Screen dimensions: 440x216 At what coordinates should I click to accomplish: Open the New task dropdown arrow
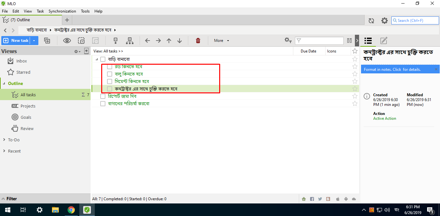click(x=34, y=41)
